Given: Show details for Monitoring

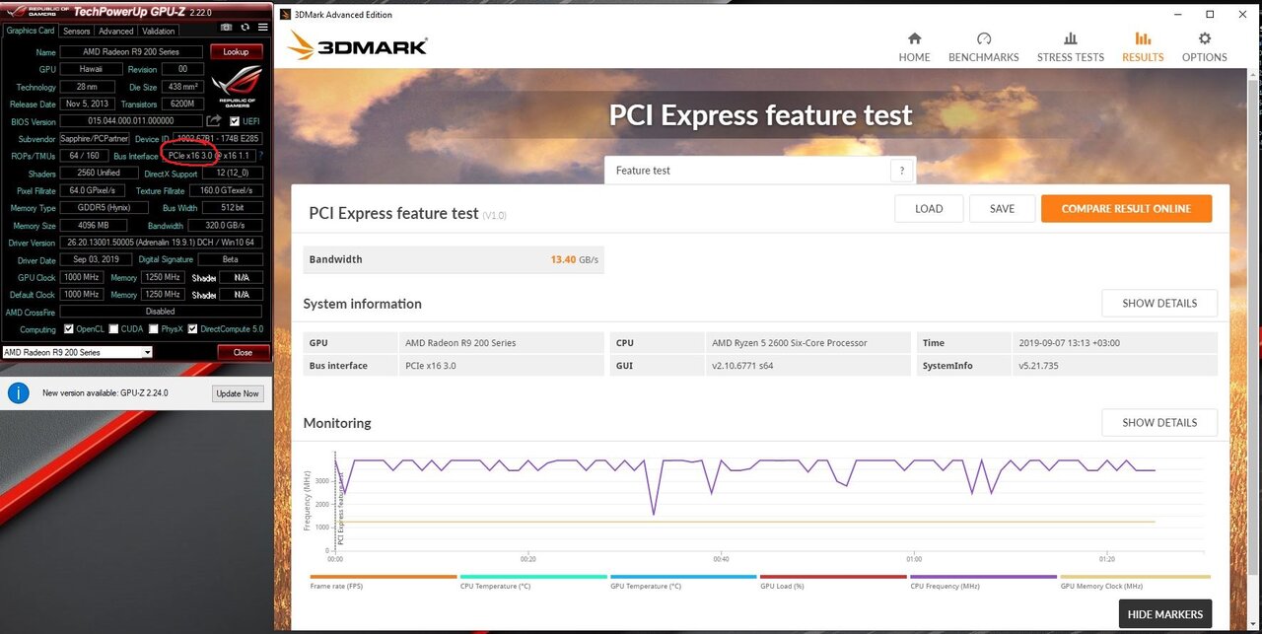Looking at the screenshot, I should click(x=1159, y=422).
